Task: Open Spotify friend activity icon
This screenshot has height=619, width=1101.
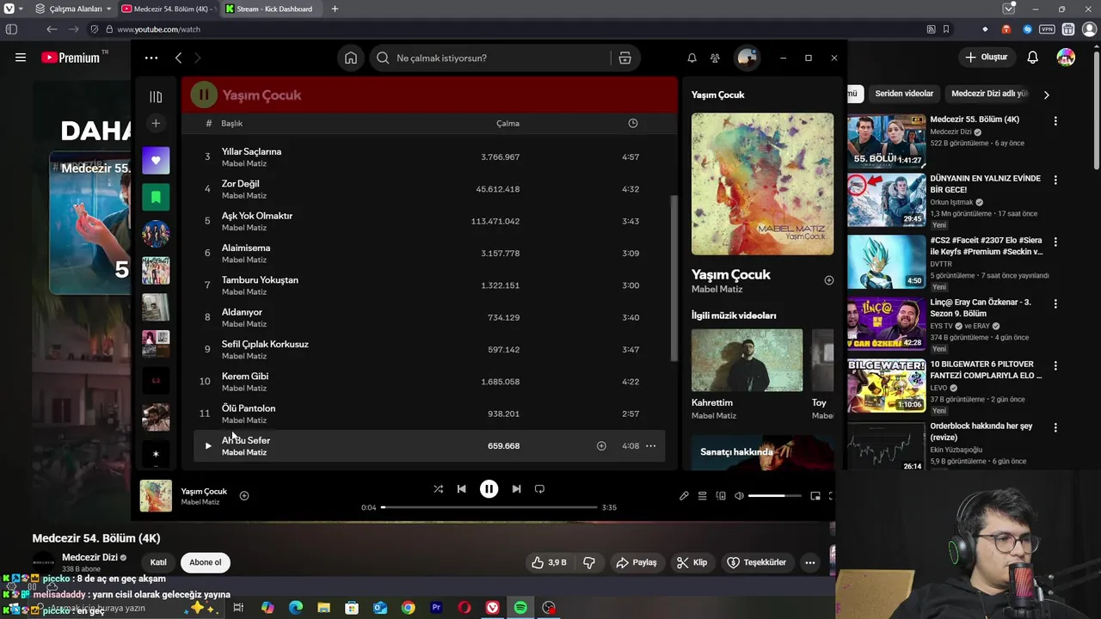Action: point(715,58)
